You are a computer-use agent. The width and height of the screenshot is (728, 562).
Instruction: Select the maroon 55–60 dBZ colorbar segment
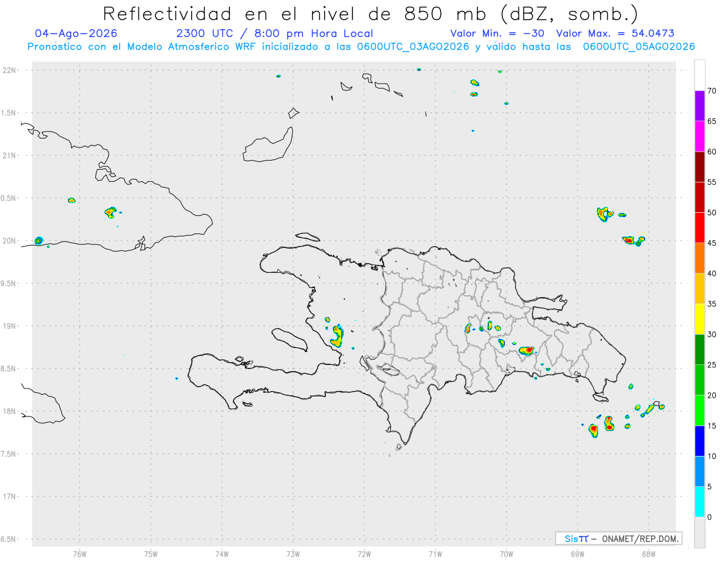(x=699, y=167)
